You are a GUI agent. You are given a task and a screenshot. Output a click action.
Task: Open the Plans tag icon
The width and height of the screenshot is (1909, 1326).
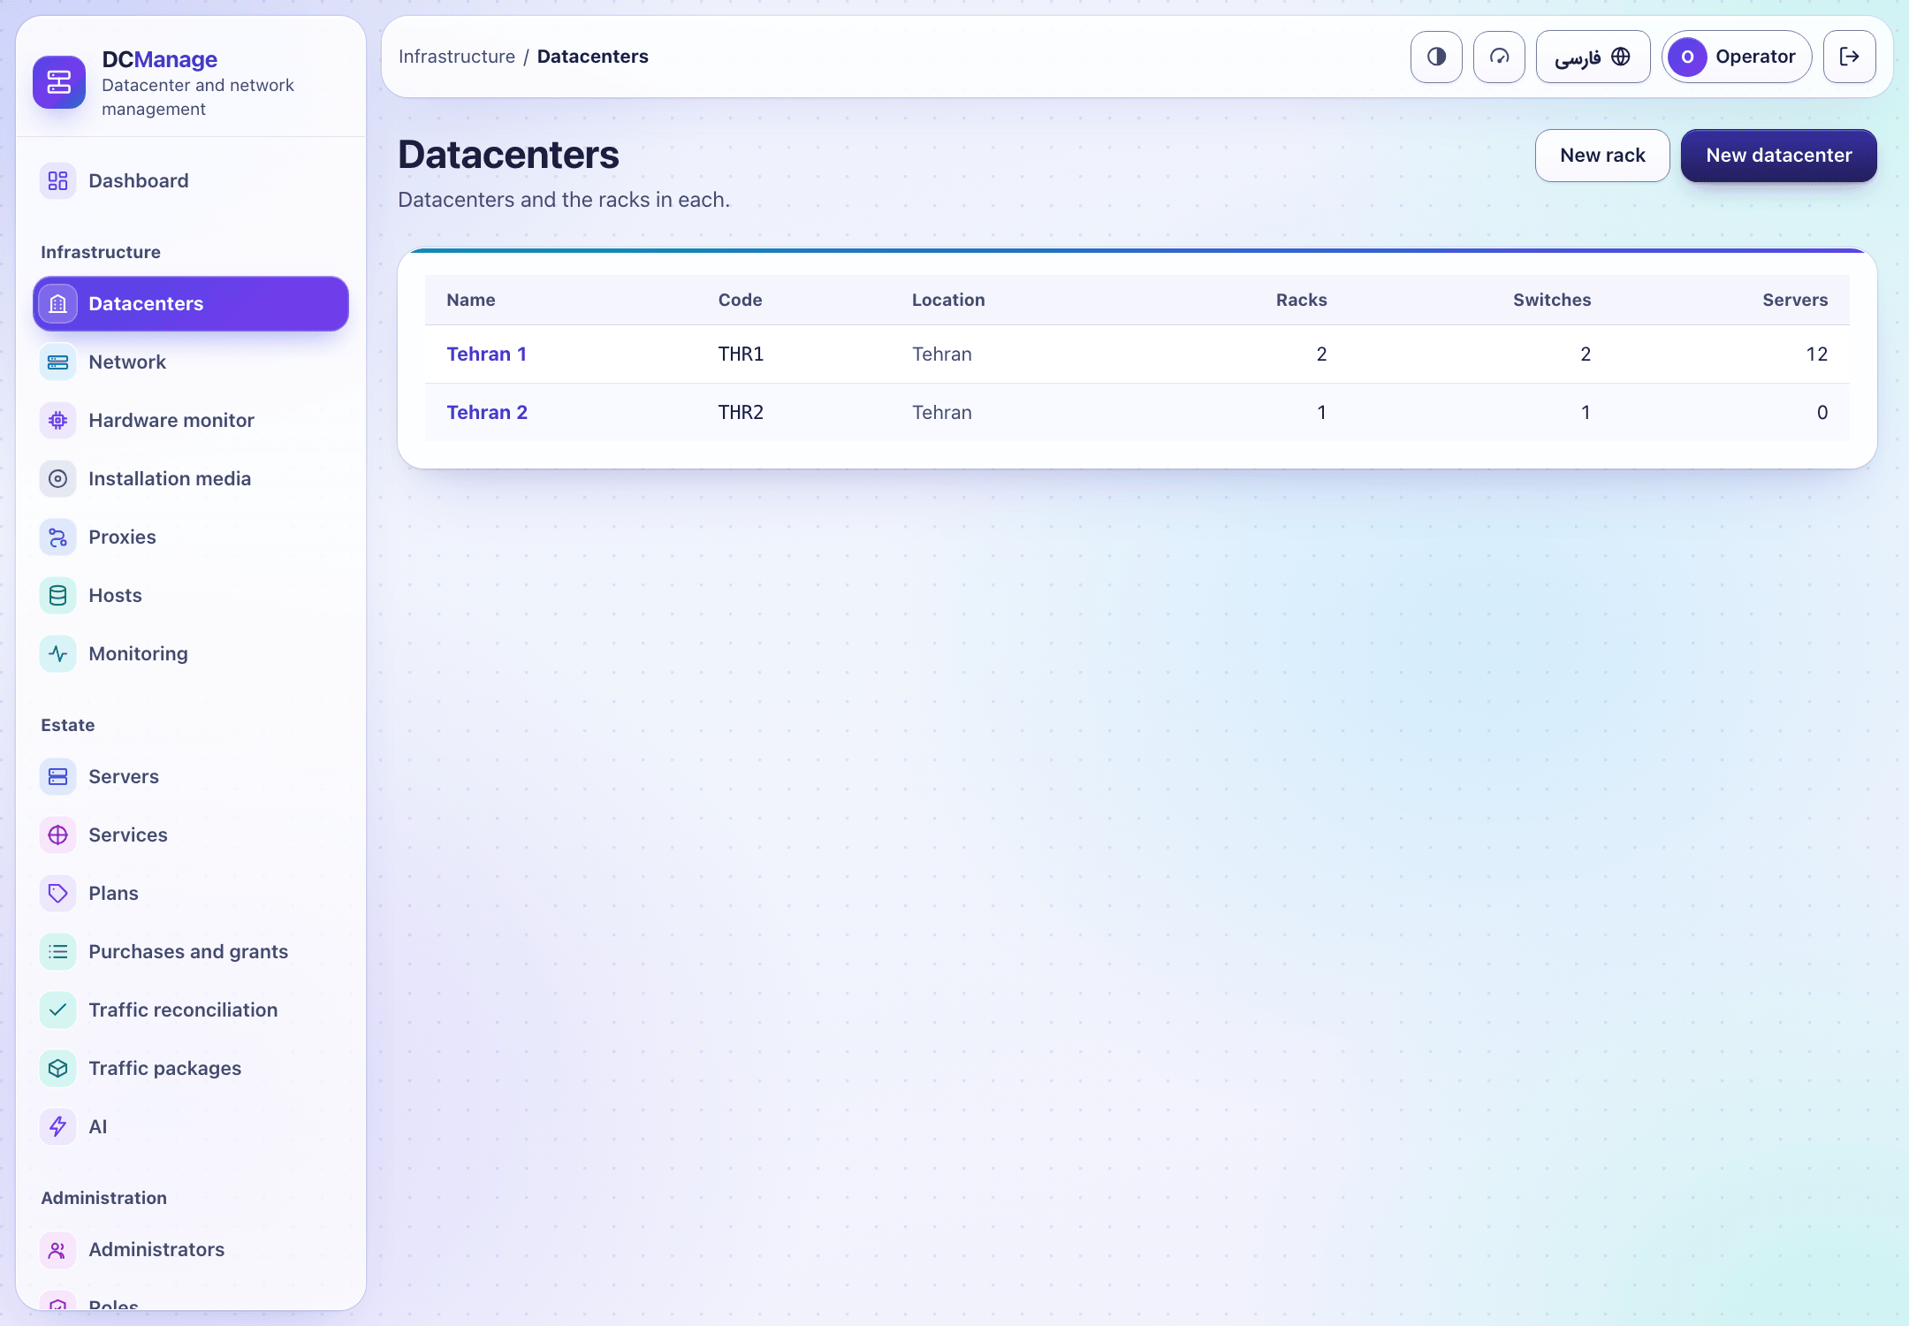tap(57, 894)
